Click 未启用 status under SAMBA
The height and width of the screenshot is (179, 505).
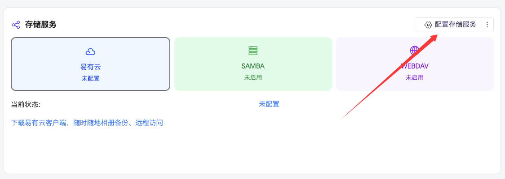point(253,77)
